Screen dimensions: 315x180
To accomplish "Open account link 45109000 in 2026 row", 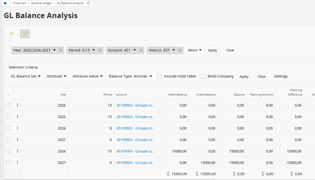I will click(136, 151).
